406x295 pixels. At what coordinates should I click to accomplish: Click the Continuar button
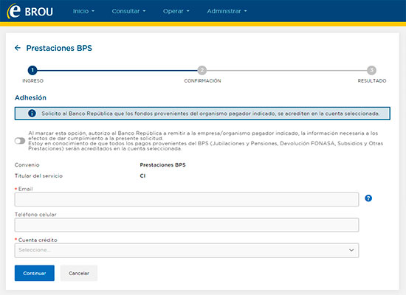[35, 273]
